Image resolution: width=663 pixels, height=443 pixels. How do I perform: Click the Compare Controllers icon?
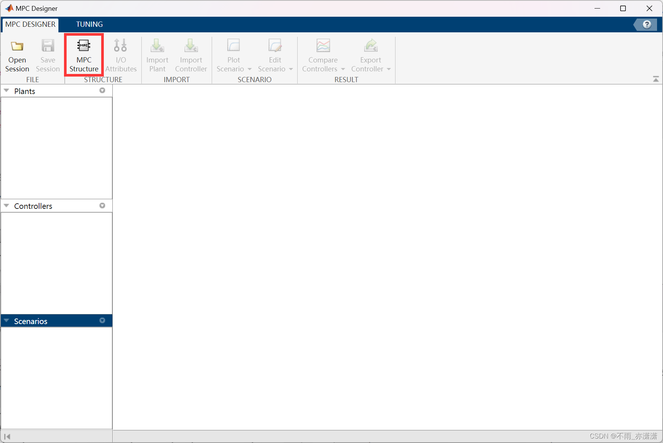point(323,46)
